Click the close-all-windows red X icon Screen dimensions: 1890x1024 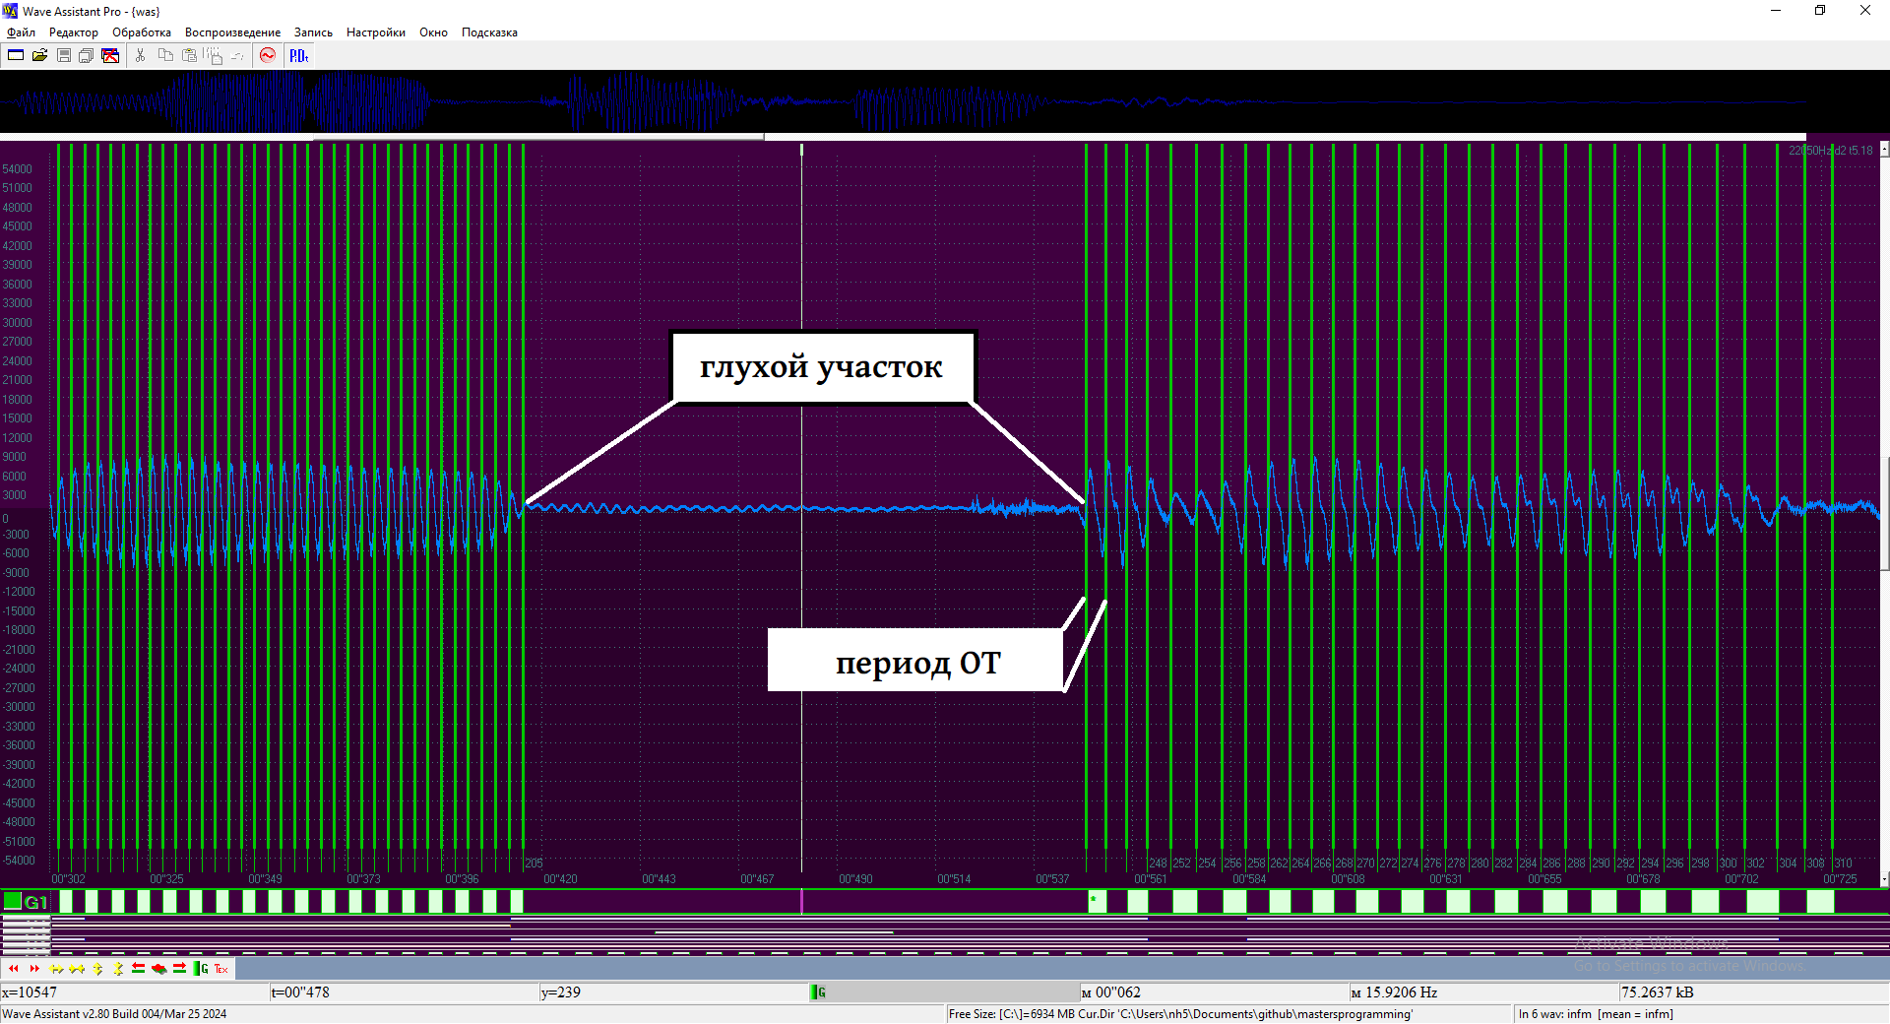click(x=110, y=56)
